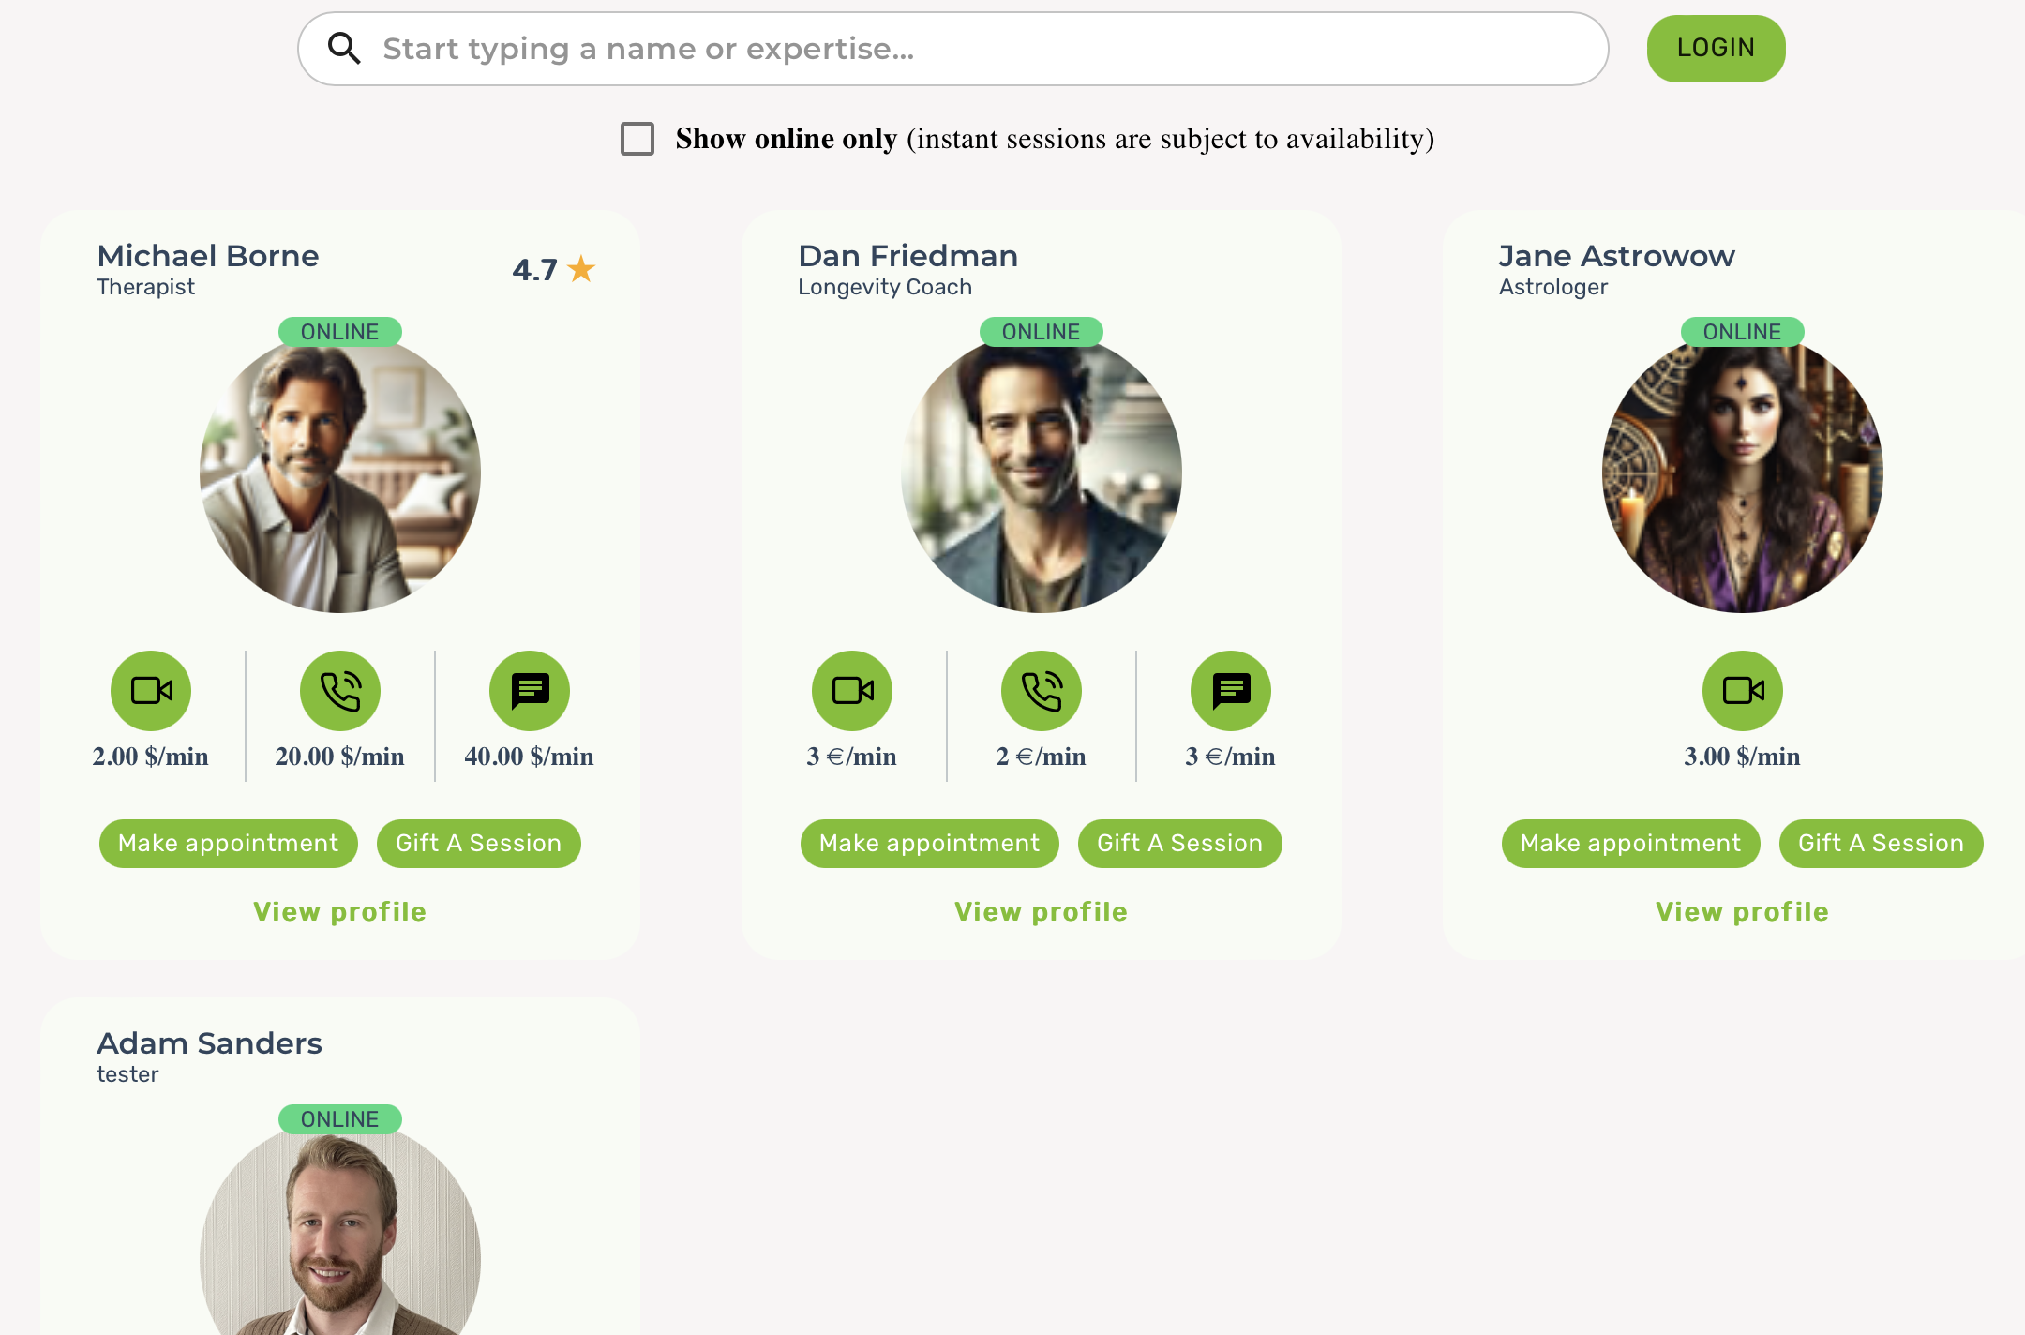Image resolution: width=2025 pixels, height=1335 pixels.
Task: Click the search magnifier icon
Action: pos(344,49)
